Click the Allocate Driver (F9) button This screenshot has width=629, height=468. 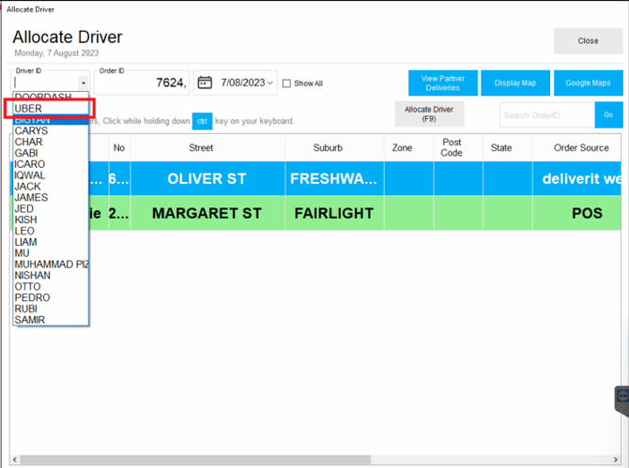point(429,114)
